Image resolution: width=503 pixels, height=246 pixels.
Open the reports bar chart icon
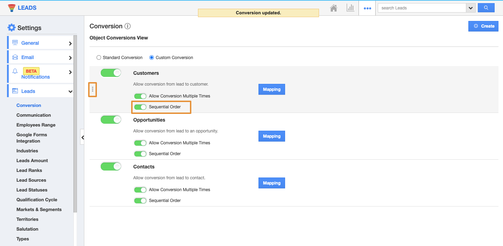(350, 8)
